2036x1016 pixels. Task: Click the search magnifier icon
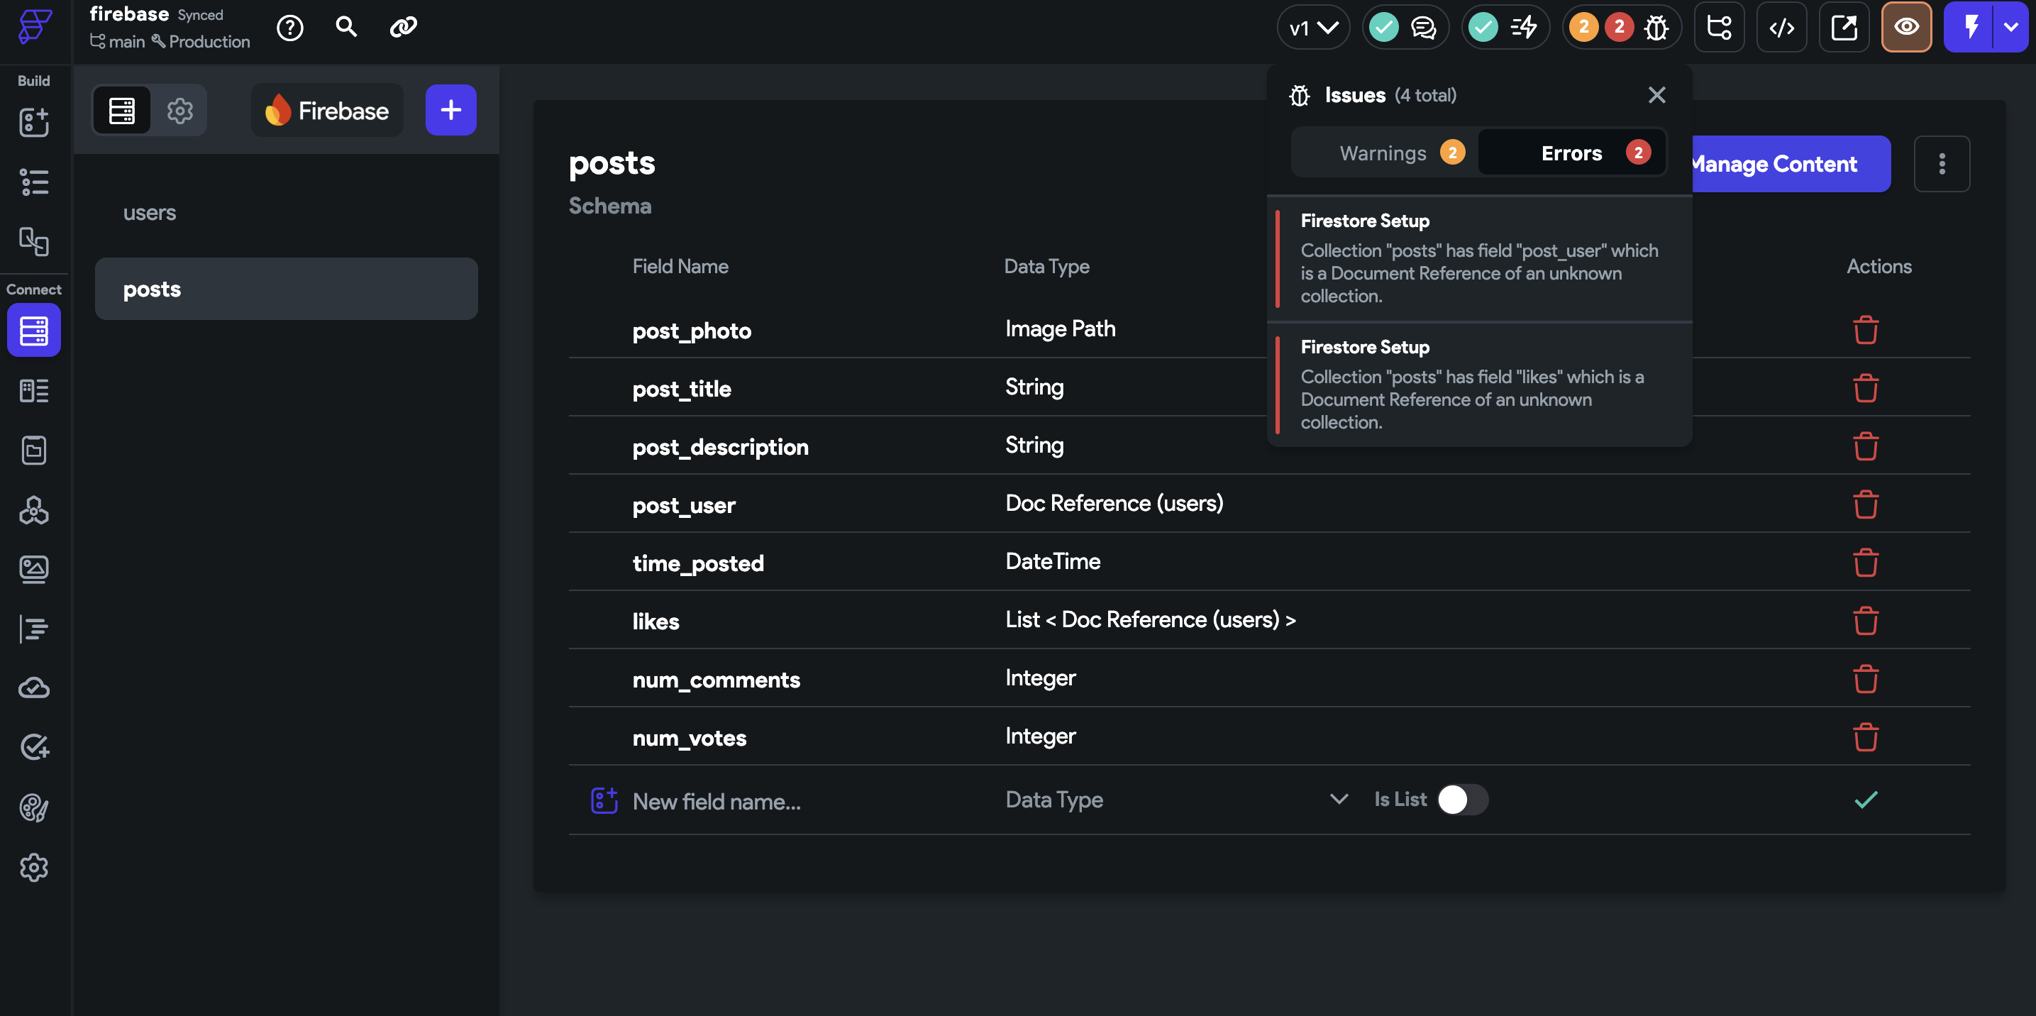click(345, 27)
